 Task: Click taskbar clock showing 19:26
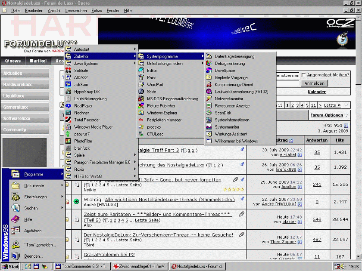pyautogui.click(x=354, y=267)
